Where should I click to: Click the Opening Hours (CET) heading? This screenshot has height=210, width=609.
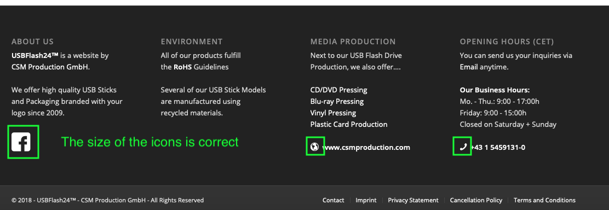(507, 42)
